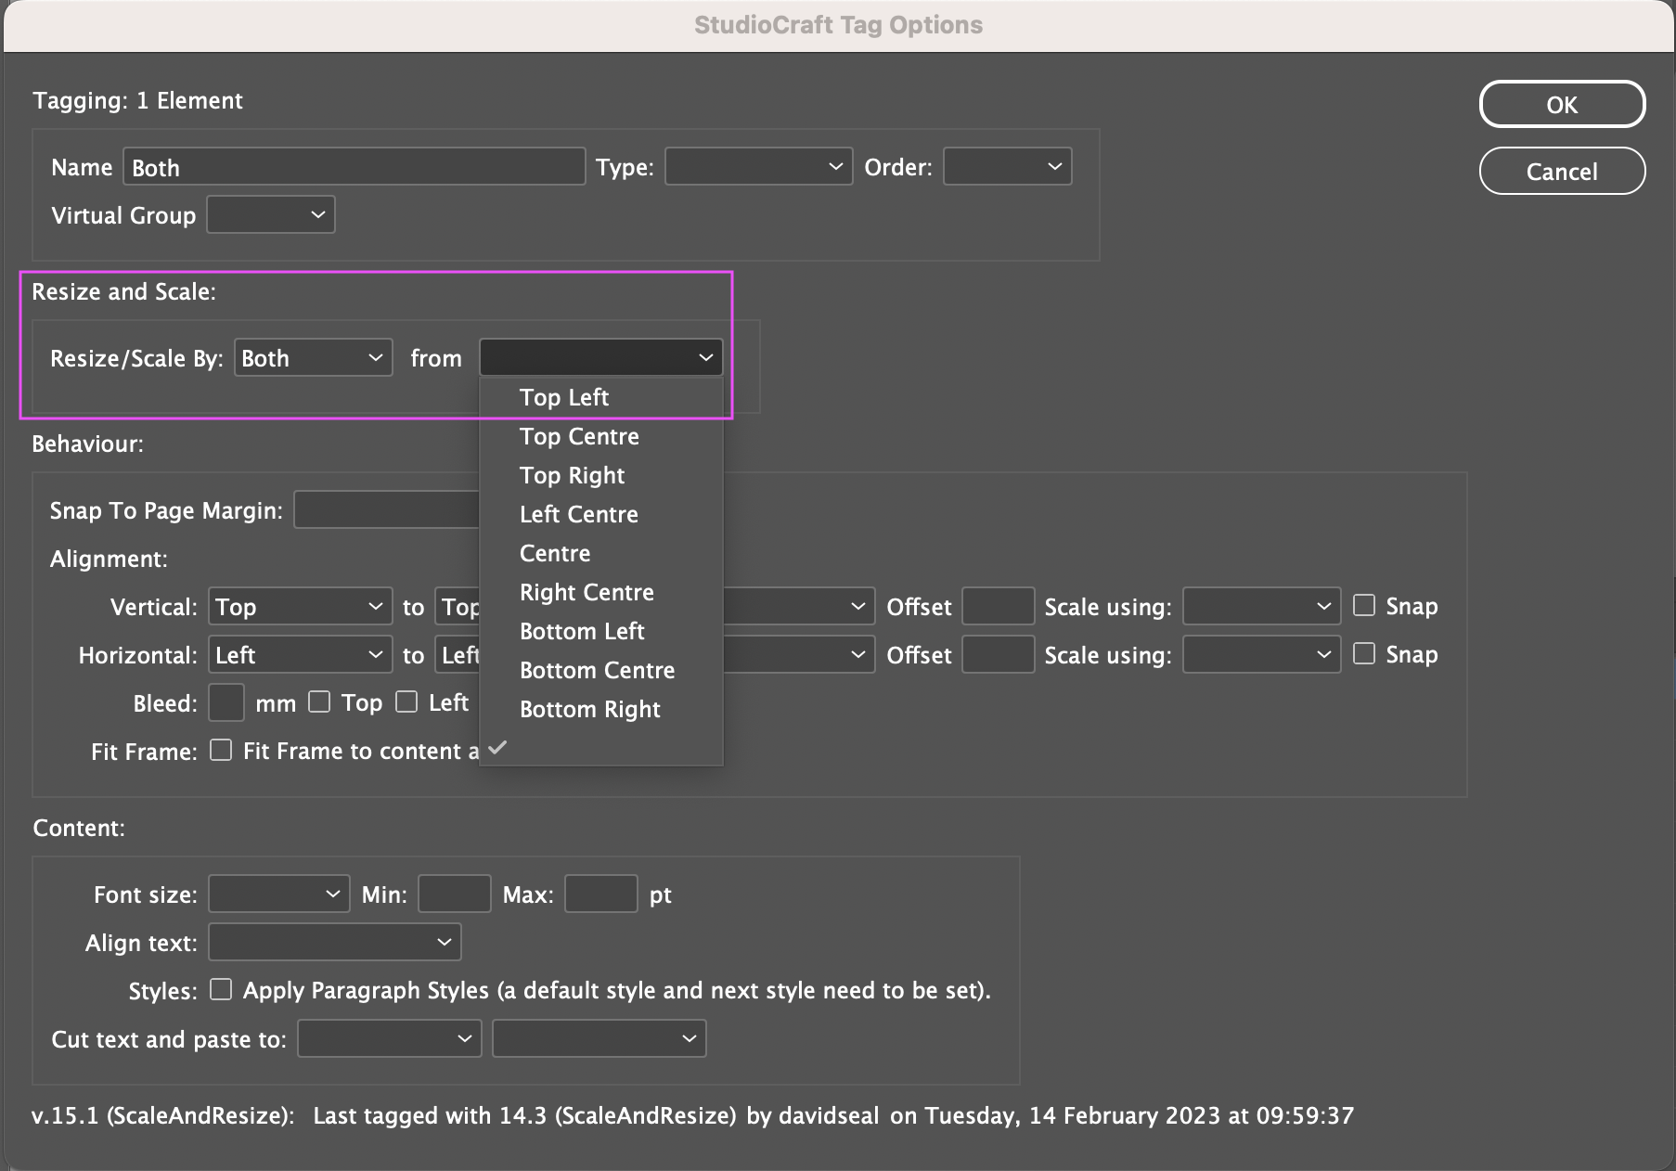1676x1171 pixels.
Task: Click the Name field containing Both
Action: pos(354,167)
